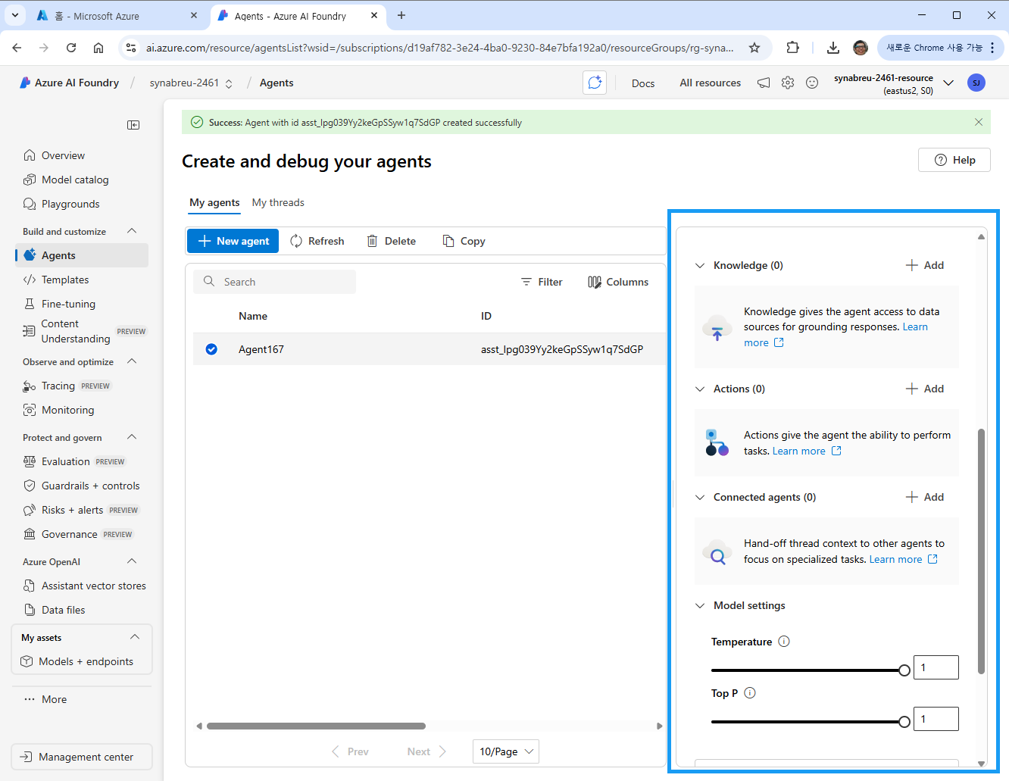Focus the agents Search field
The height and width of the screenshot is (781, 1009).
pyautogui.click(x=274, y=282)
